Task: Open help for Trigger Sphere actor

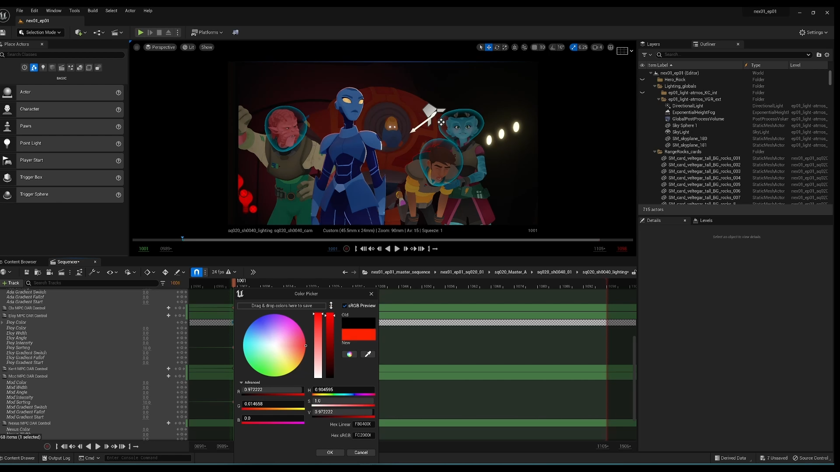Action: click(x=118, y=195)
